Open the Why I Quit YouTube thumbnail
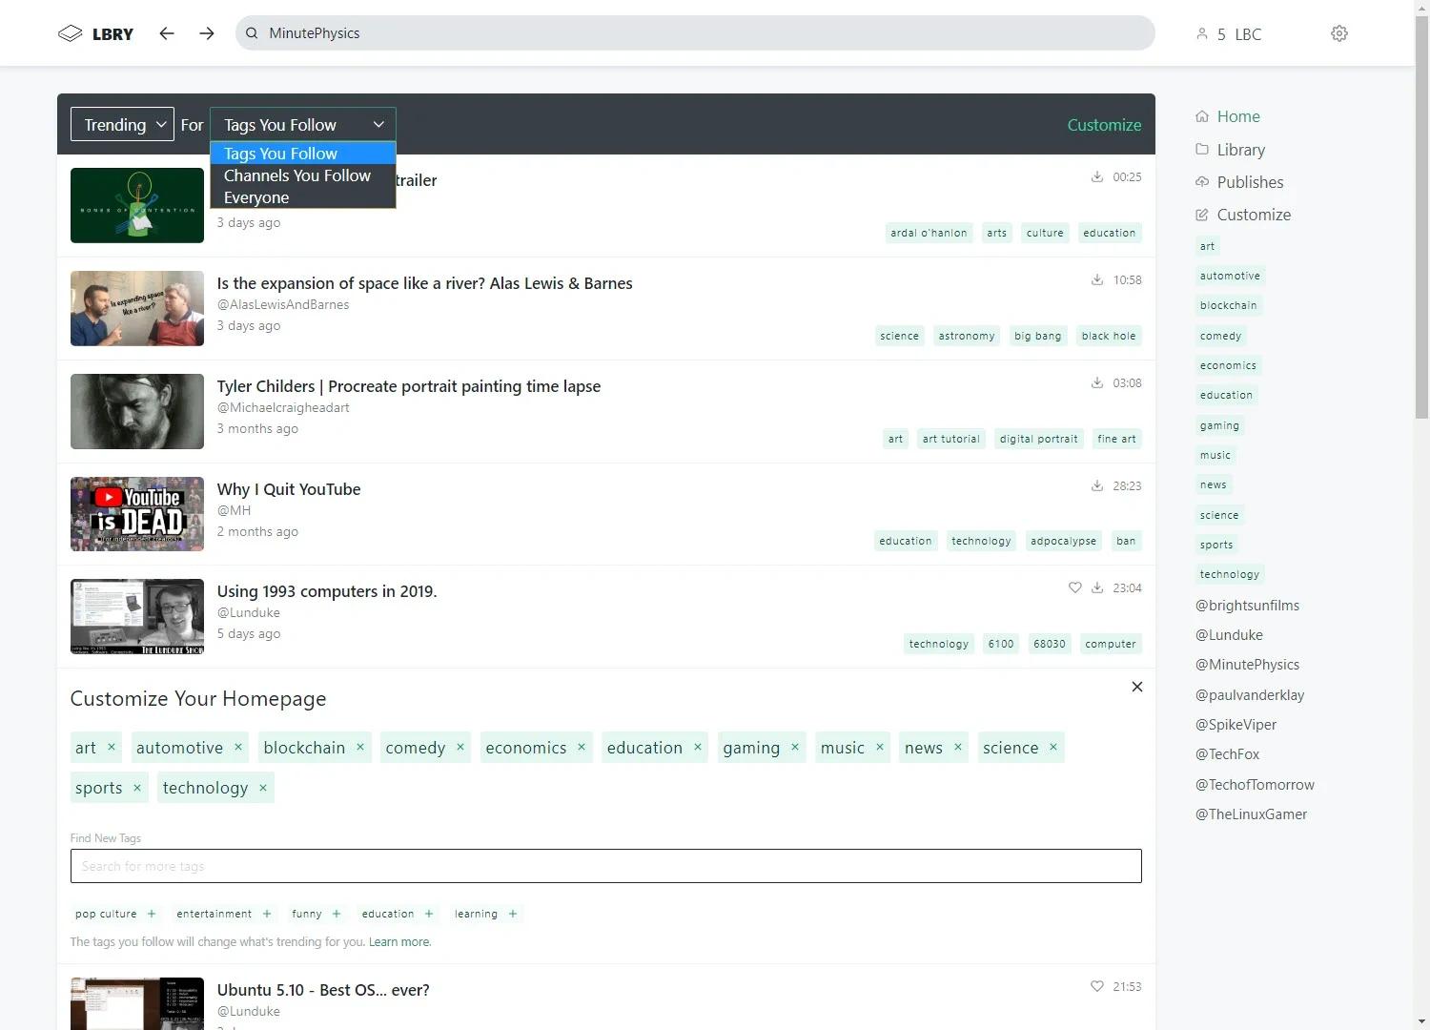The width and height of the screenshot is (1430, 1030). coord(137,514)
